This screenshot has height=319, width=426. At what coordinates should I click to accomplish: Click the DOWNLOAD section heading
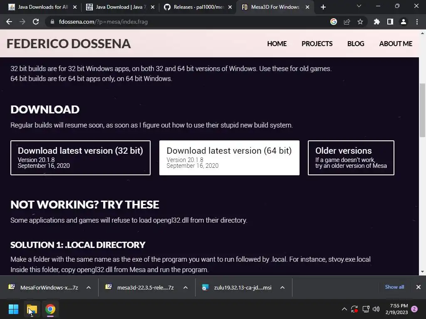coord(45,110)
